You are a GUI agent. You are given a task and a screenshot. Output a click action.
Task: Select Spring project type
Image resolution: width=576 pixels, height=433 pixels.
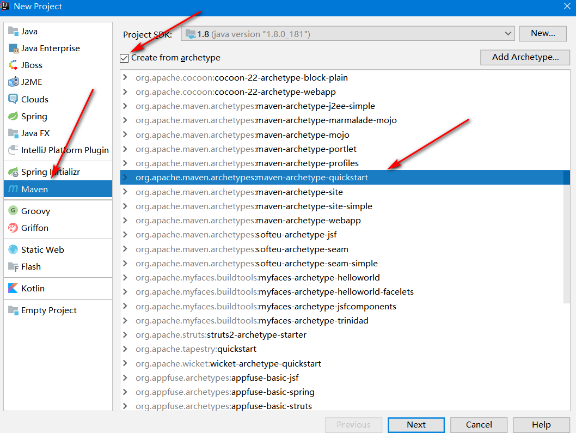coord(58,116)
